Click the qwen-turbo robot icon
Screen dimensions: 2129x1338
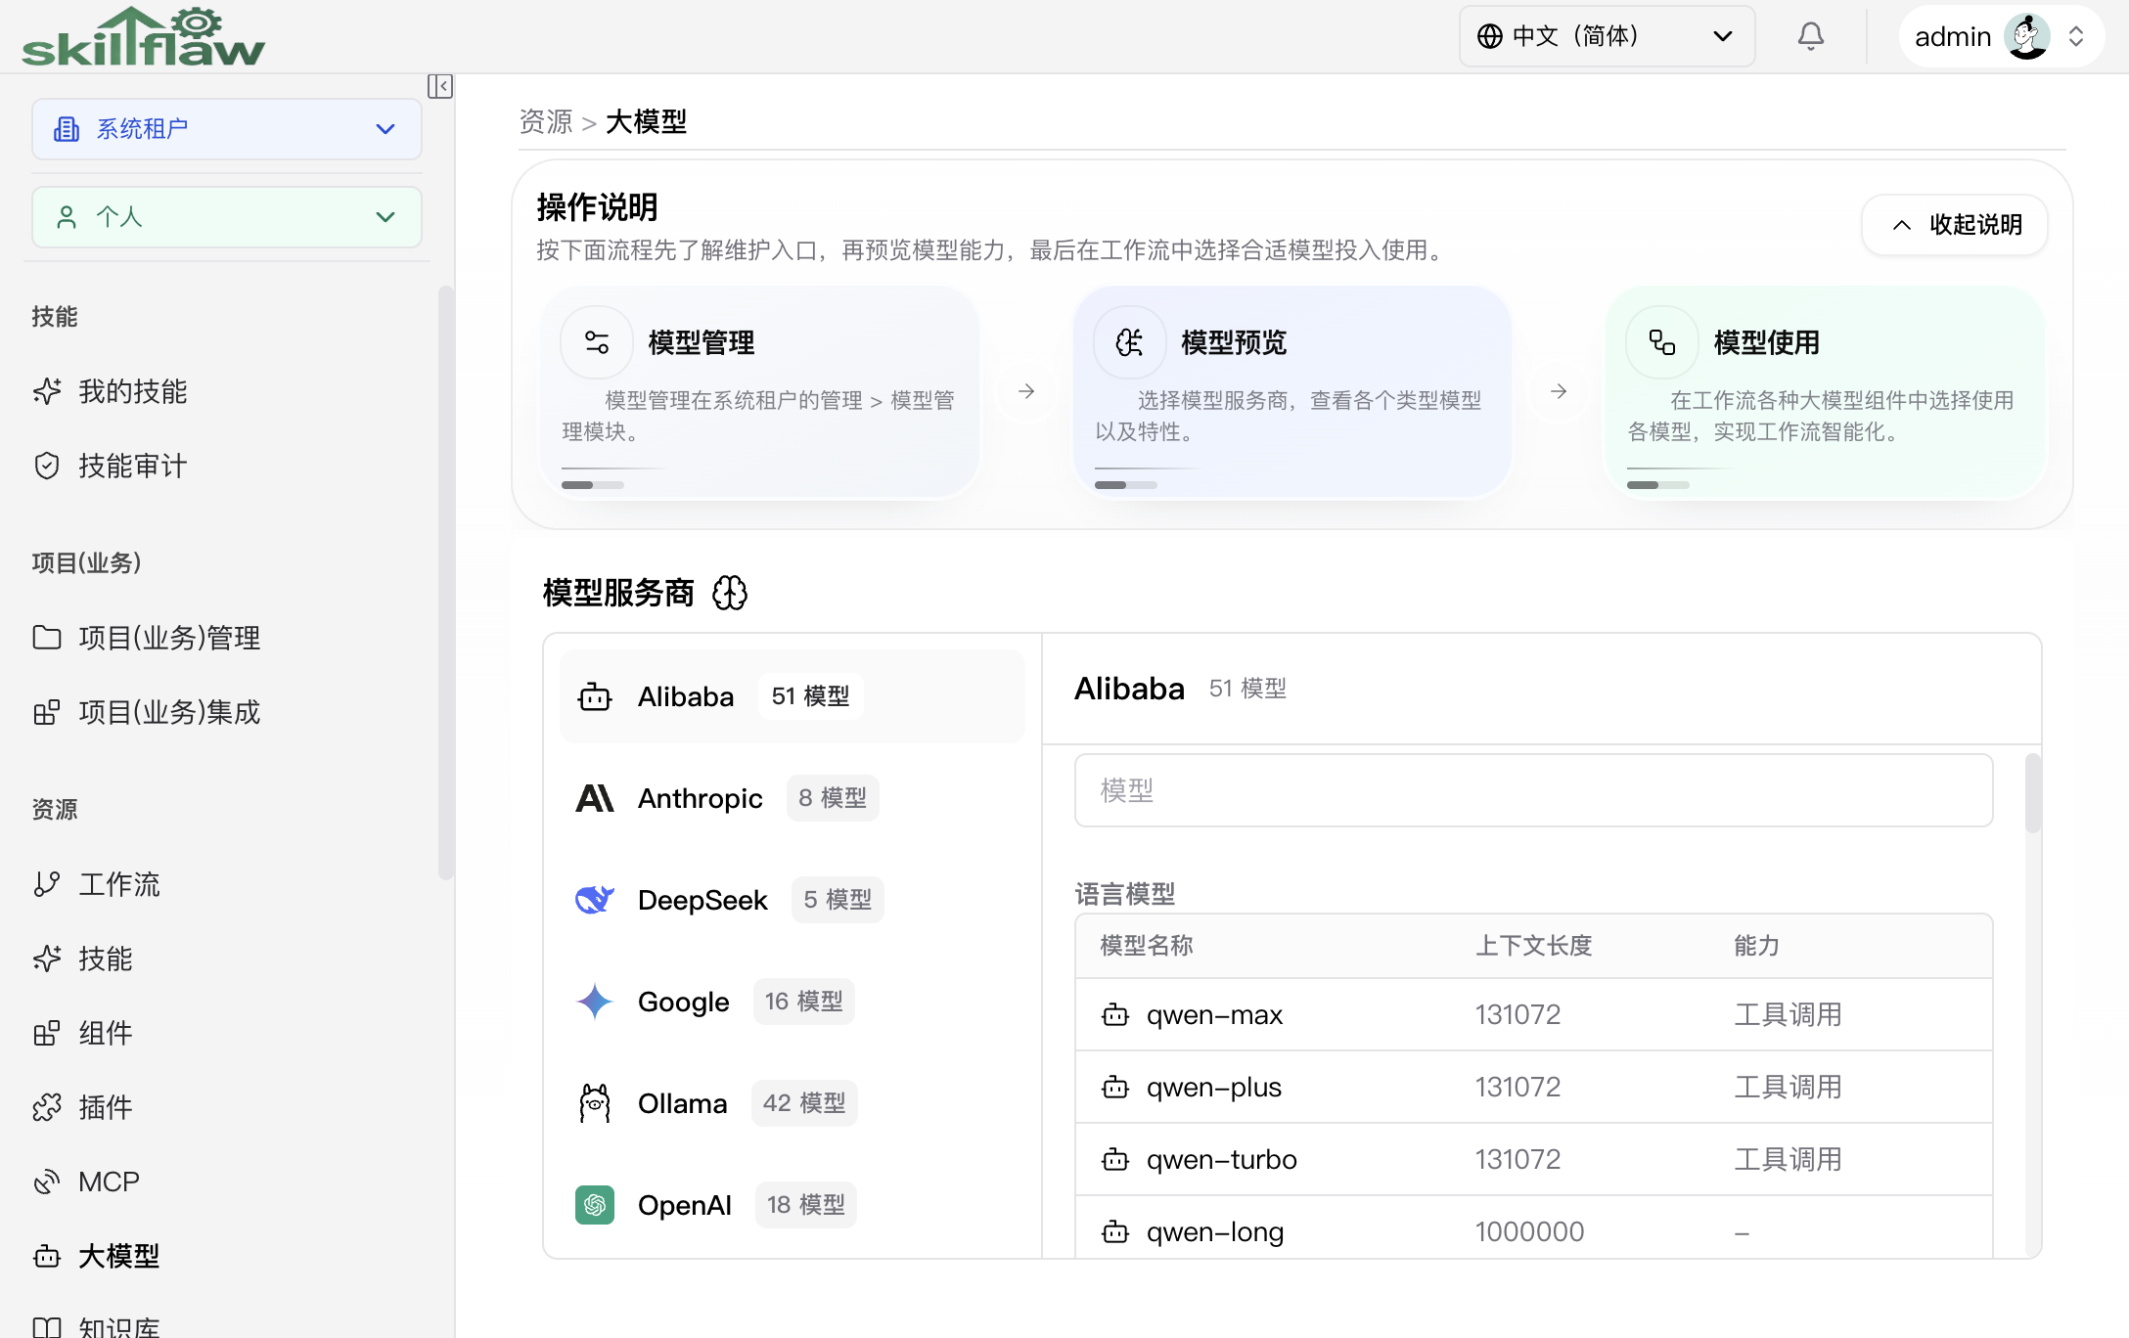pos(1115,1160)
